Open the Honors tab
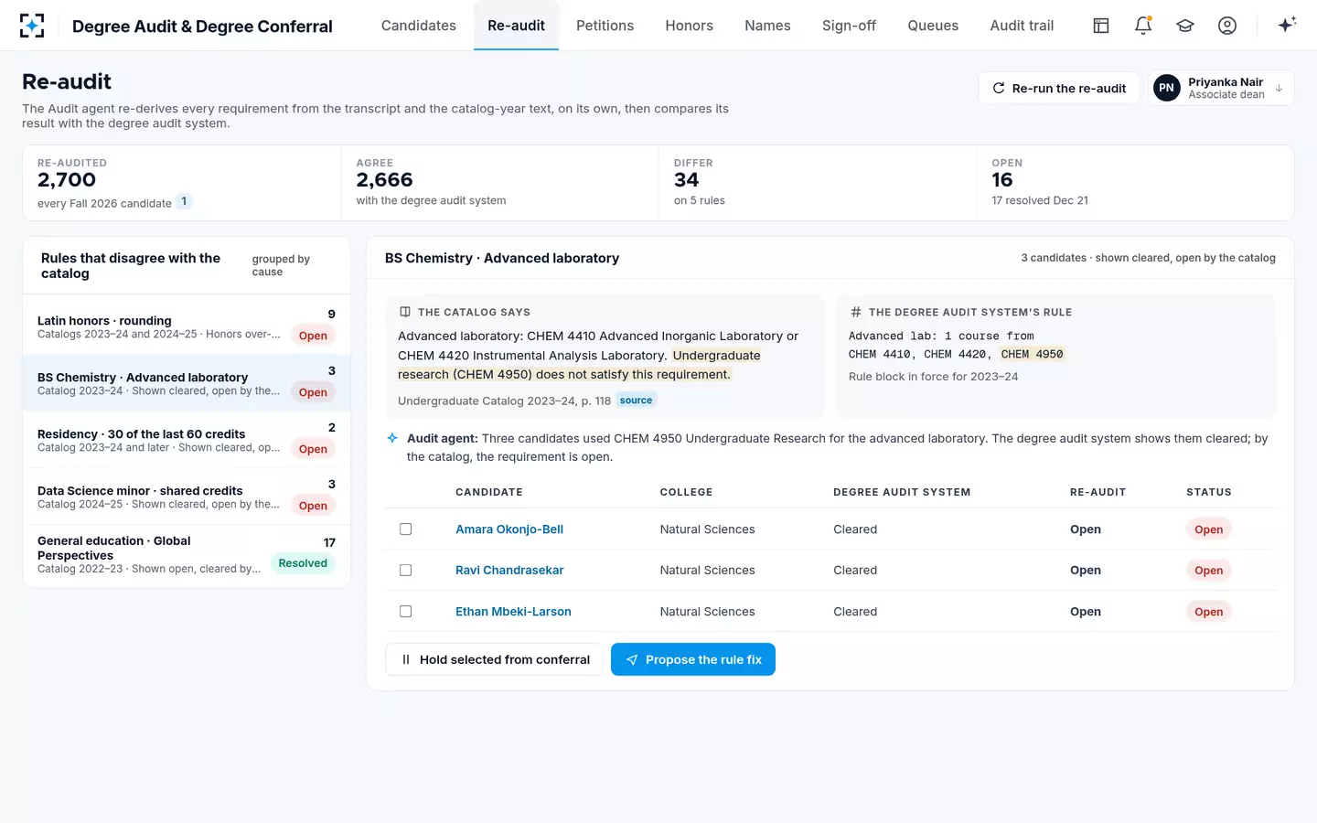The width and height of the screenshot is (1317, 823). click(x=689, y=26)
